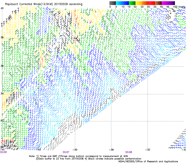Click the latitude label '32'
The height and width of the screenshot is (163, 186).
pyautogui.click(x=2, y=121)
